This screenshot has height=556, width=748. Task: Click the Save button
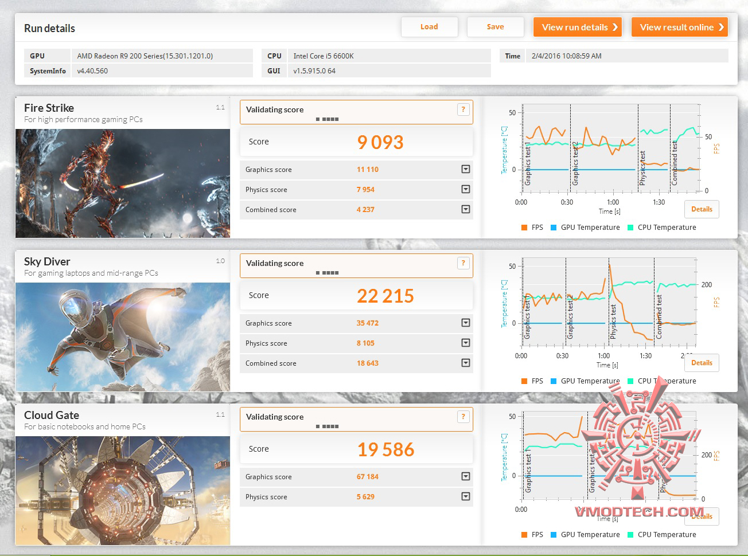coord(495,27)
